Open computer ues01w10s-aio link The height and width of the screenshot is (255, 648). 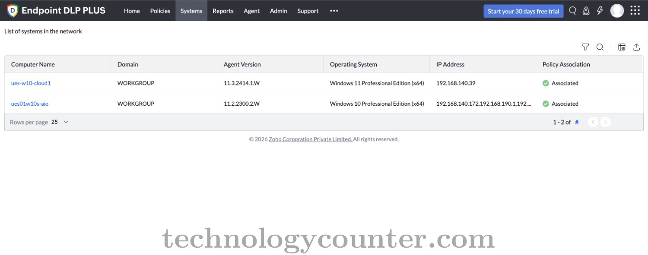[x=30, y=104]
